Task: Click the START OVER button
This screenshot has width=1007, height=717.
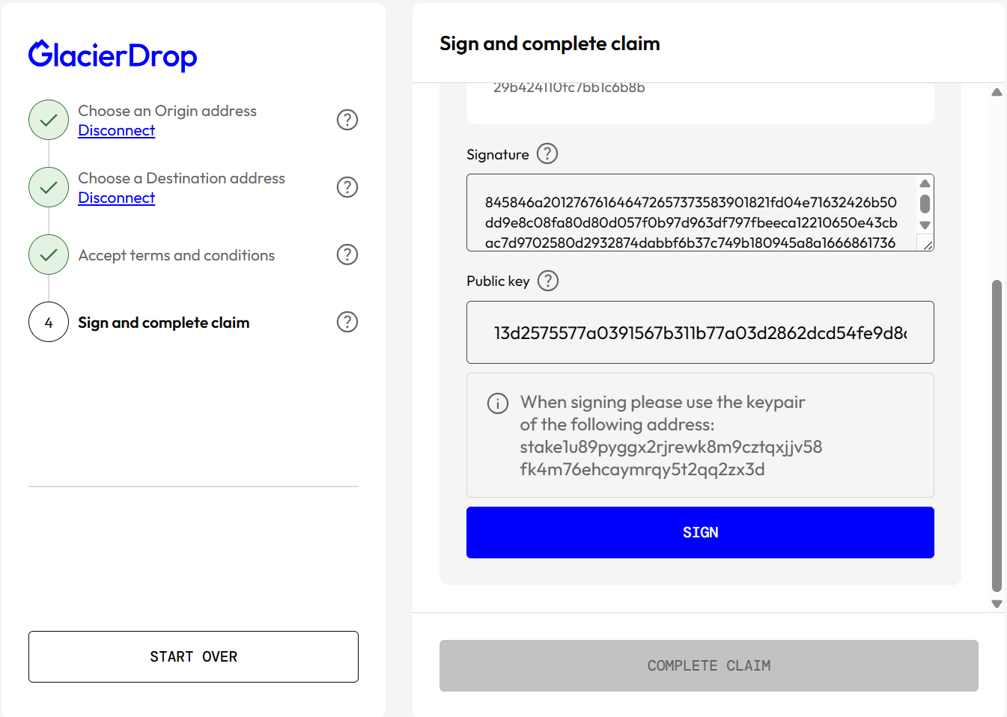Action: [x=193, y=656]
